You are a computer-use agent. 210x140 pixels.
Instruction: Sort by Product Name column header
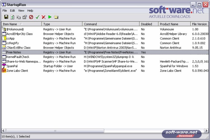[x=174, y=24]
